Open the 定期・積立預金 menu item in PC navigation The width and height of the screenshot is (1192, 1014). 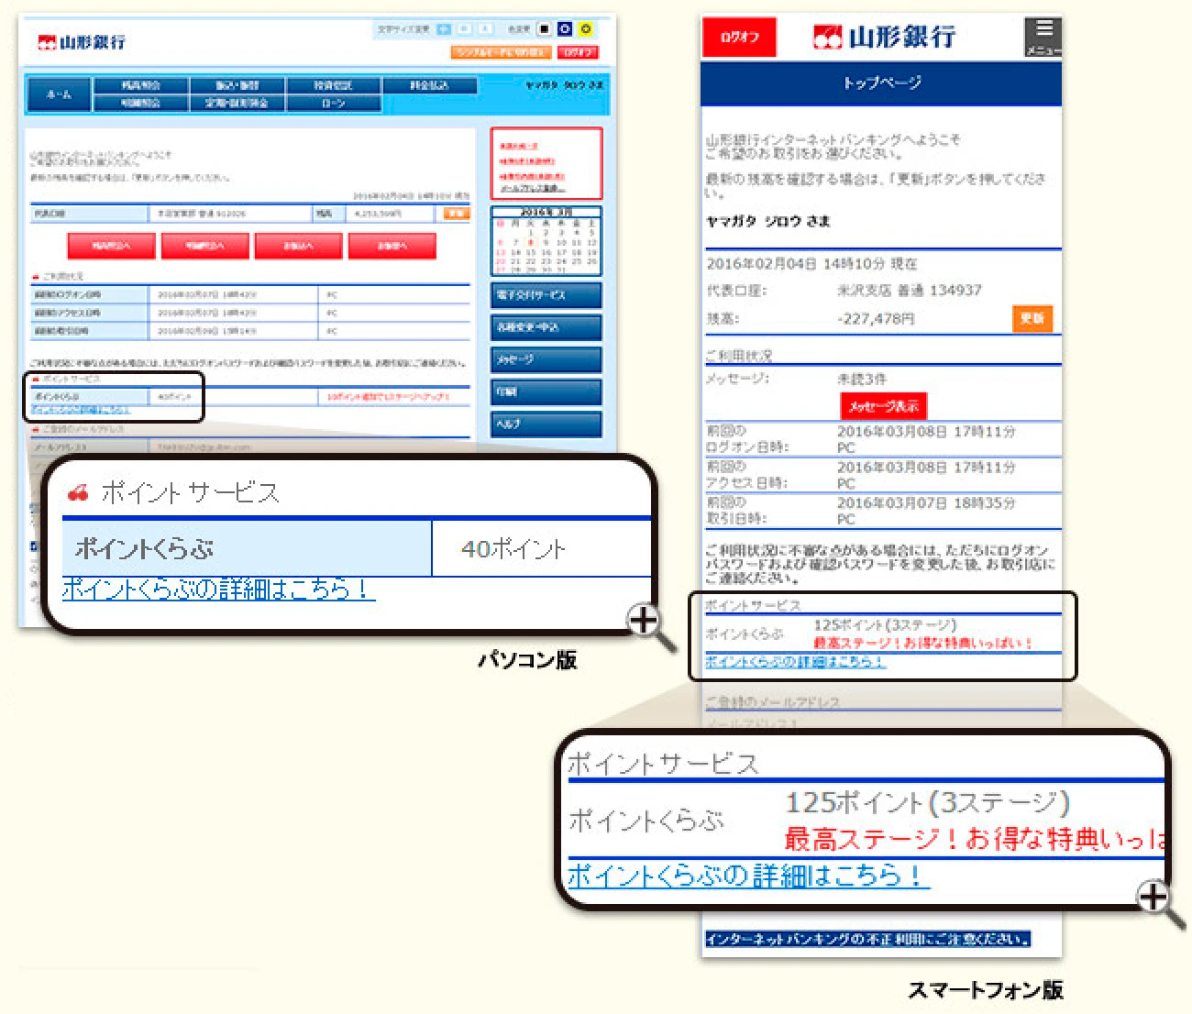pos(237,104)
